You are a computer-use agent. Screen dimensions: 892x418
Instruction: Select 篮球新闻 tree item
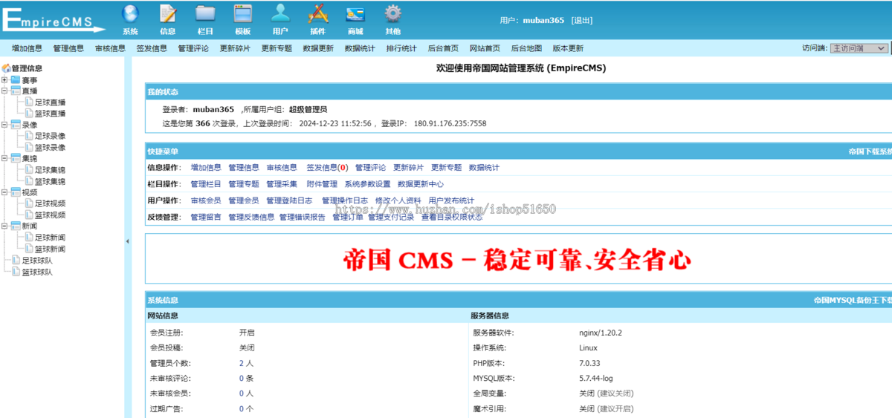tap(50, 249)
